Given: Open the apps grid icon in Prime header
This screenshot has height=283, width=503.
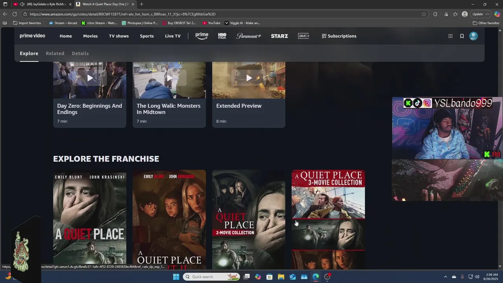Looking at the screenshot, I should pos(450,36).
